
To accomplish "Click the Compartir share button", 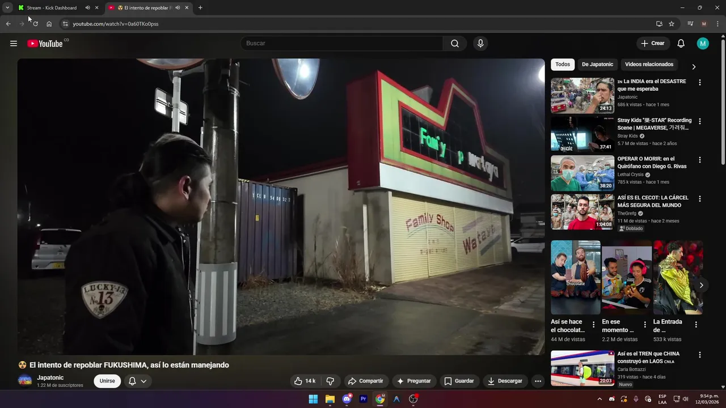I will [365, 381].
